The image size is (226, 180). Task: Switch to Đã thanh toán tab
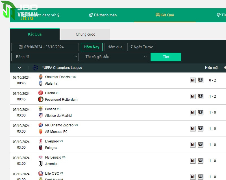pyautogui.click(x=103, y=15)
